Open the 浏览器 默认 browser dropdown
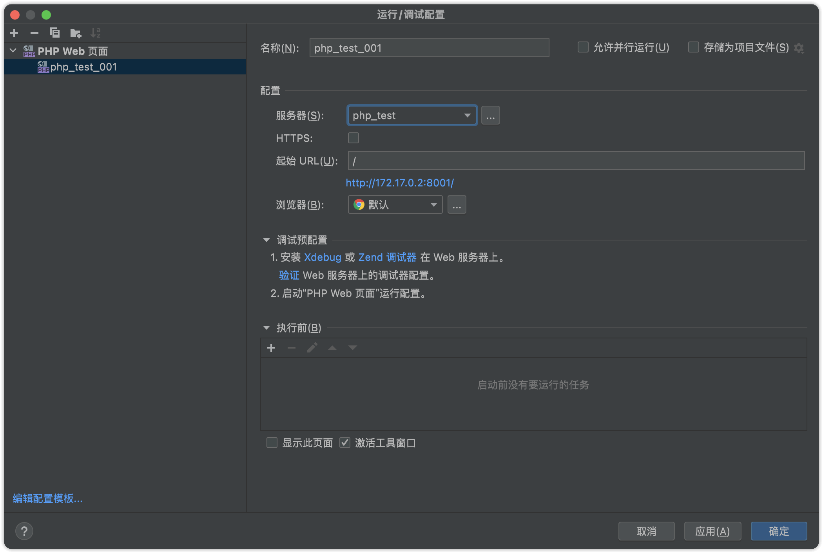The height and width of the screenshot is (553, 823). [395, 205]
